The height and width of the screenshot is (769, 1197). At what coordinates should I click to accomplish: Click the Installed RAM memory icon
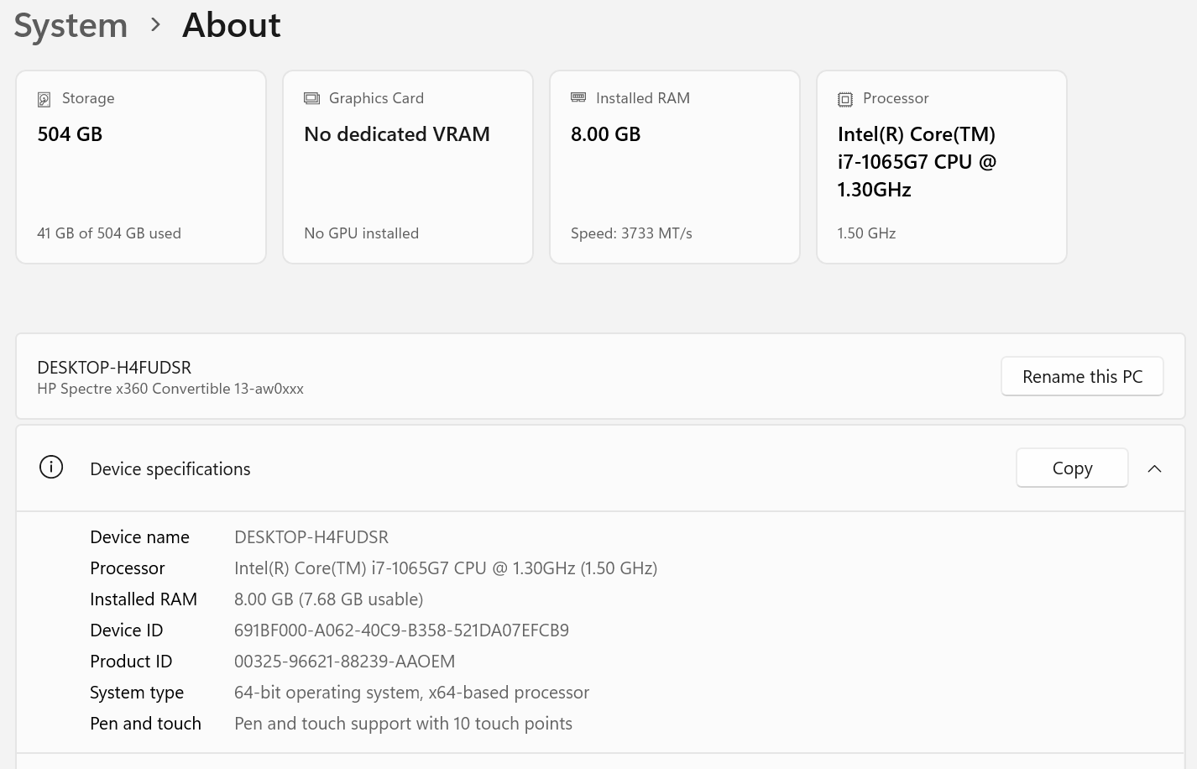click(578, 98)
